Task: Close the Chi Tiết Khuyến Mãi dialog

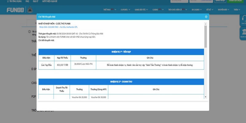Action: point(206,17)
